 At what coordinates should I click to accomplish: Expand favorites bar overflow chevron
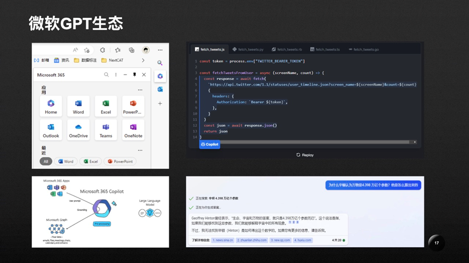[x=143, y=60]
